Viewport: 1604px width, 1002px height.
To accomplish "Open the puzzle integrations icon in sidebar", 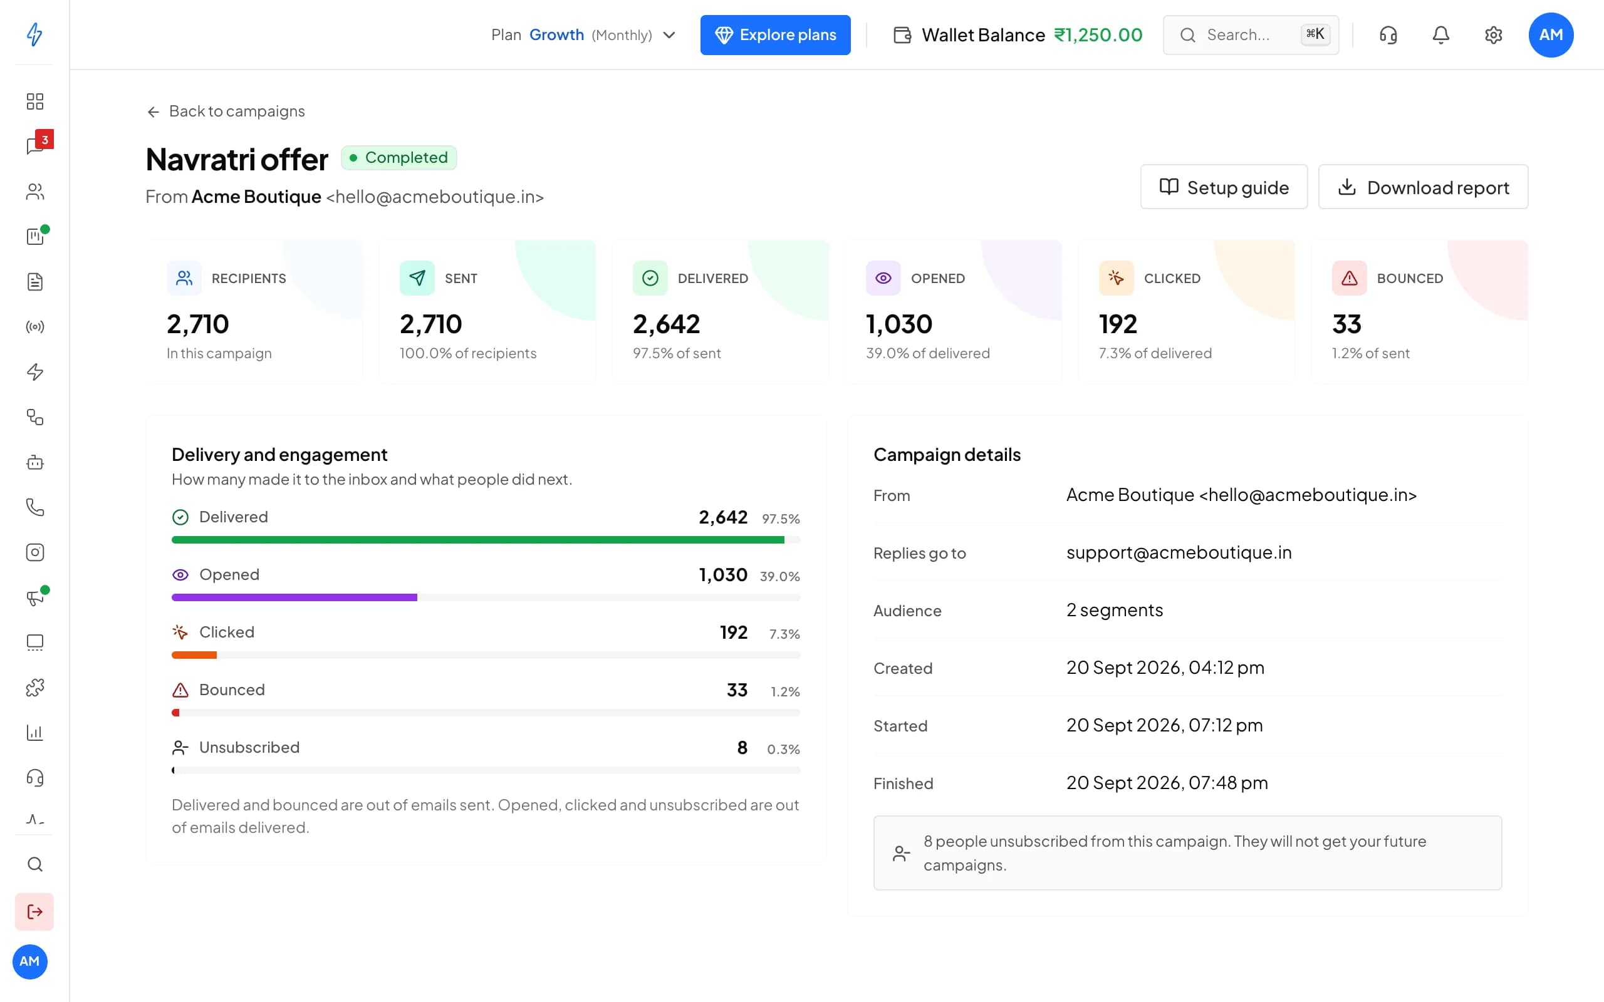I will click(x=34, y=687).
